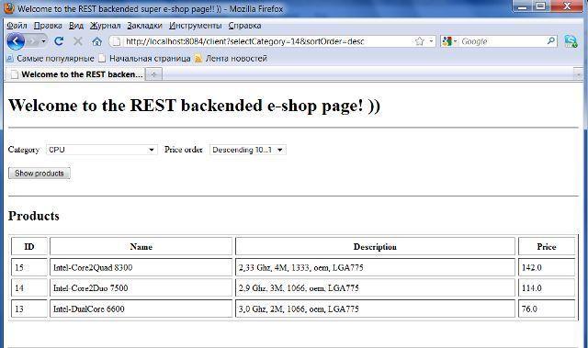The image size is (588, 348).
Task: Click the Show products button
Action: pos(40,173)
